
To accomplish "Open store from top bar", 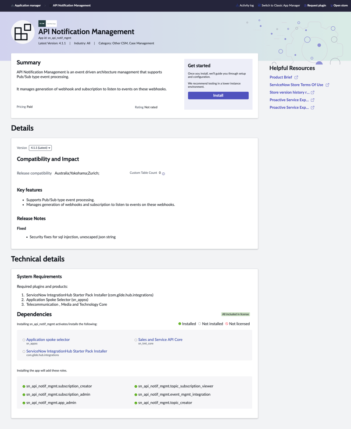I will click(340, 5).
